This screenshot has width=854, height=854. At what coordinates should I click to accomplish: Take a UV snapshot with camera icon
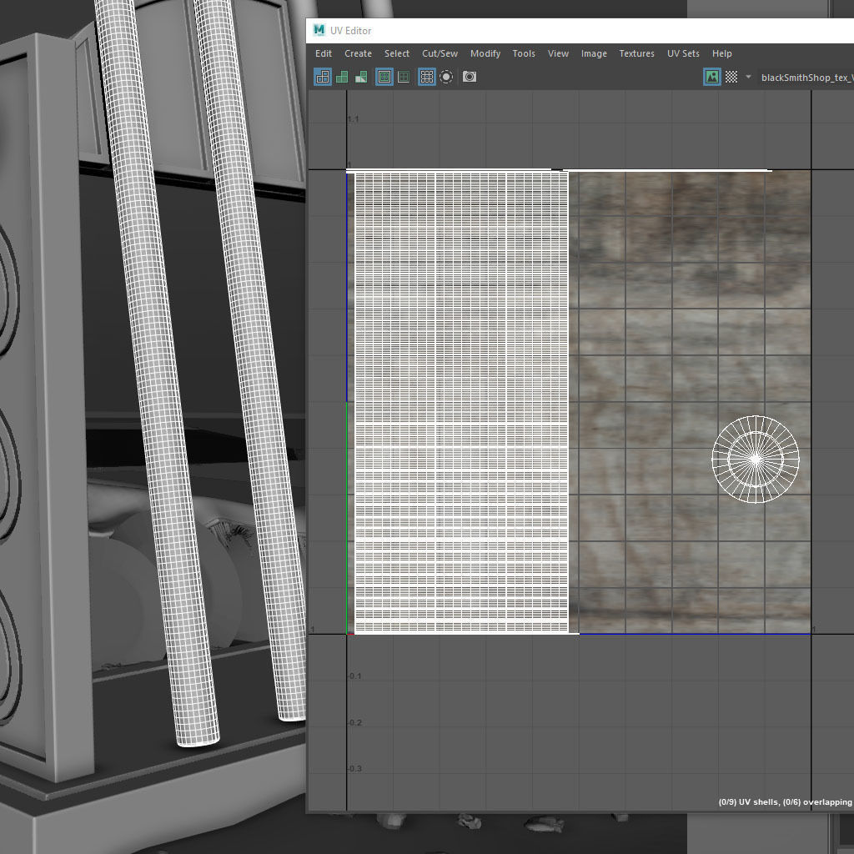click(470, 77)
